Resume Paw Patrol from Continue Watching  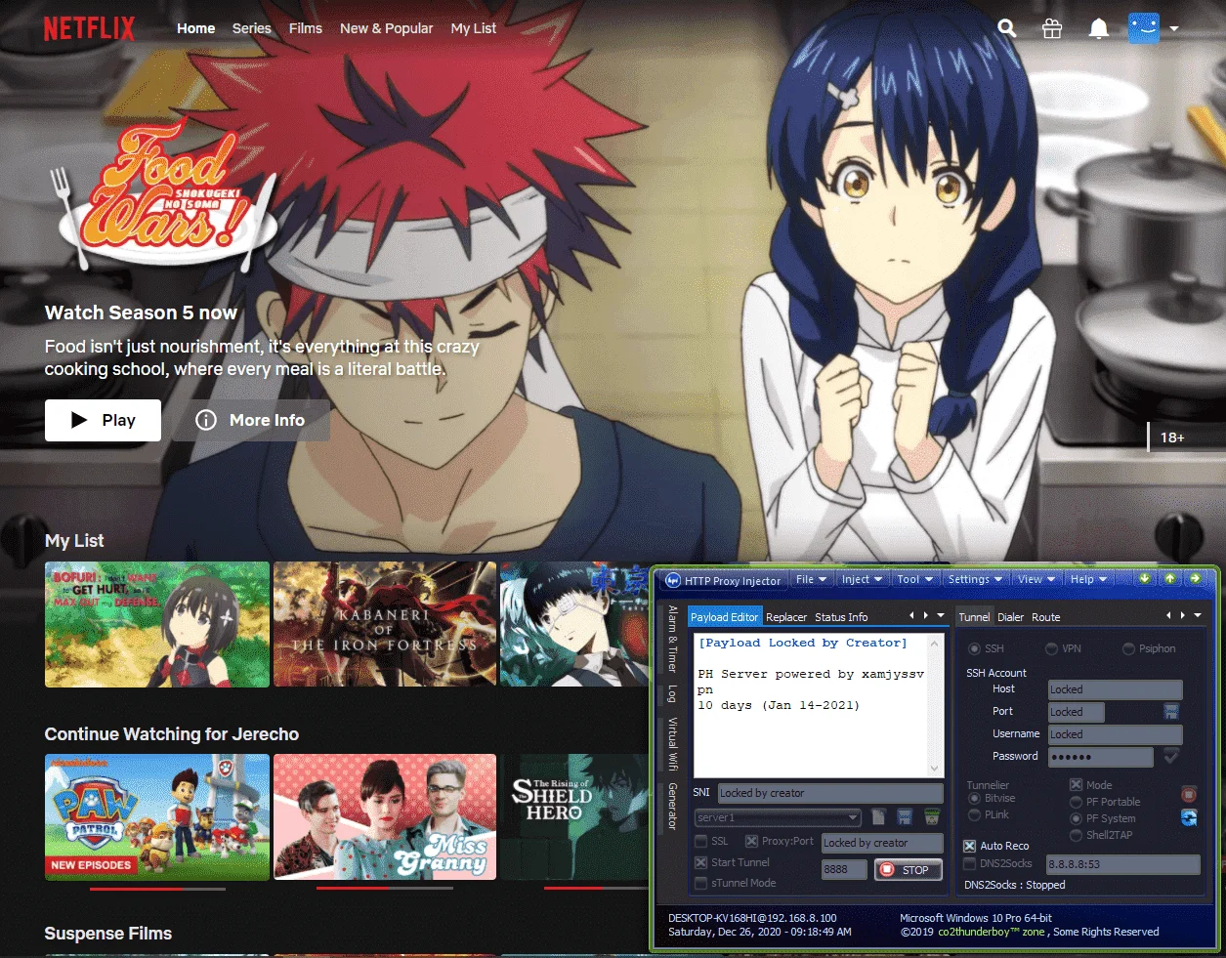coord(157,816)
